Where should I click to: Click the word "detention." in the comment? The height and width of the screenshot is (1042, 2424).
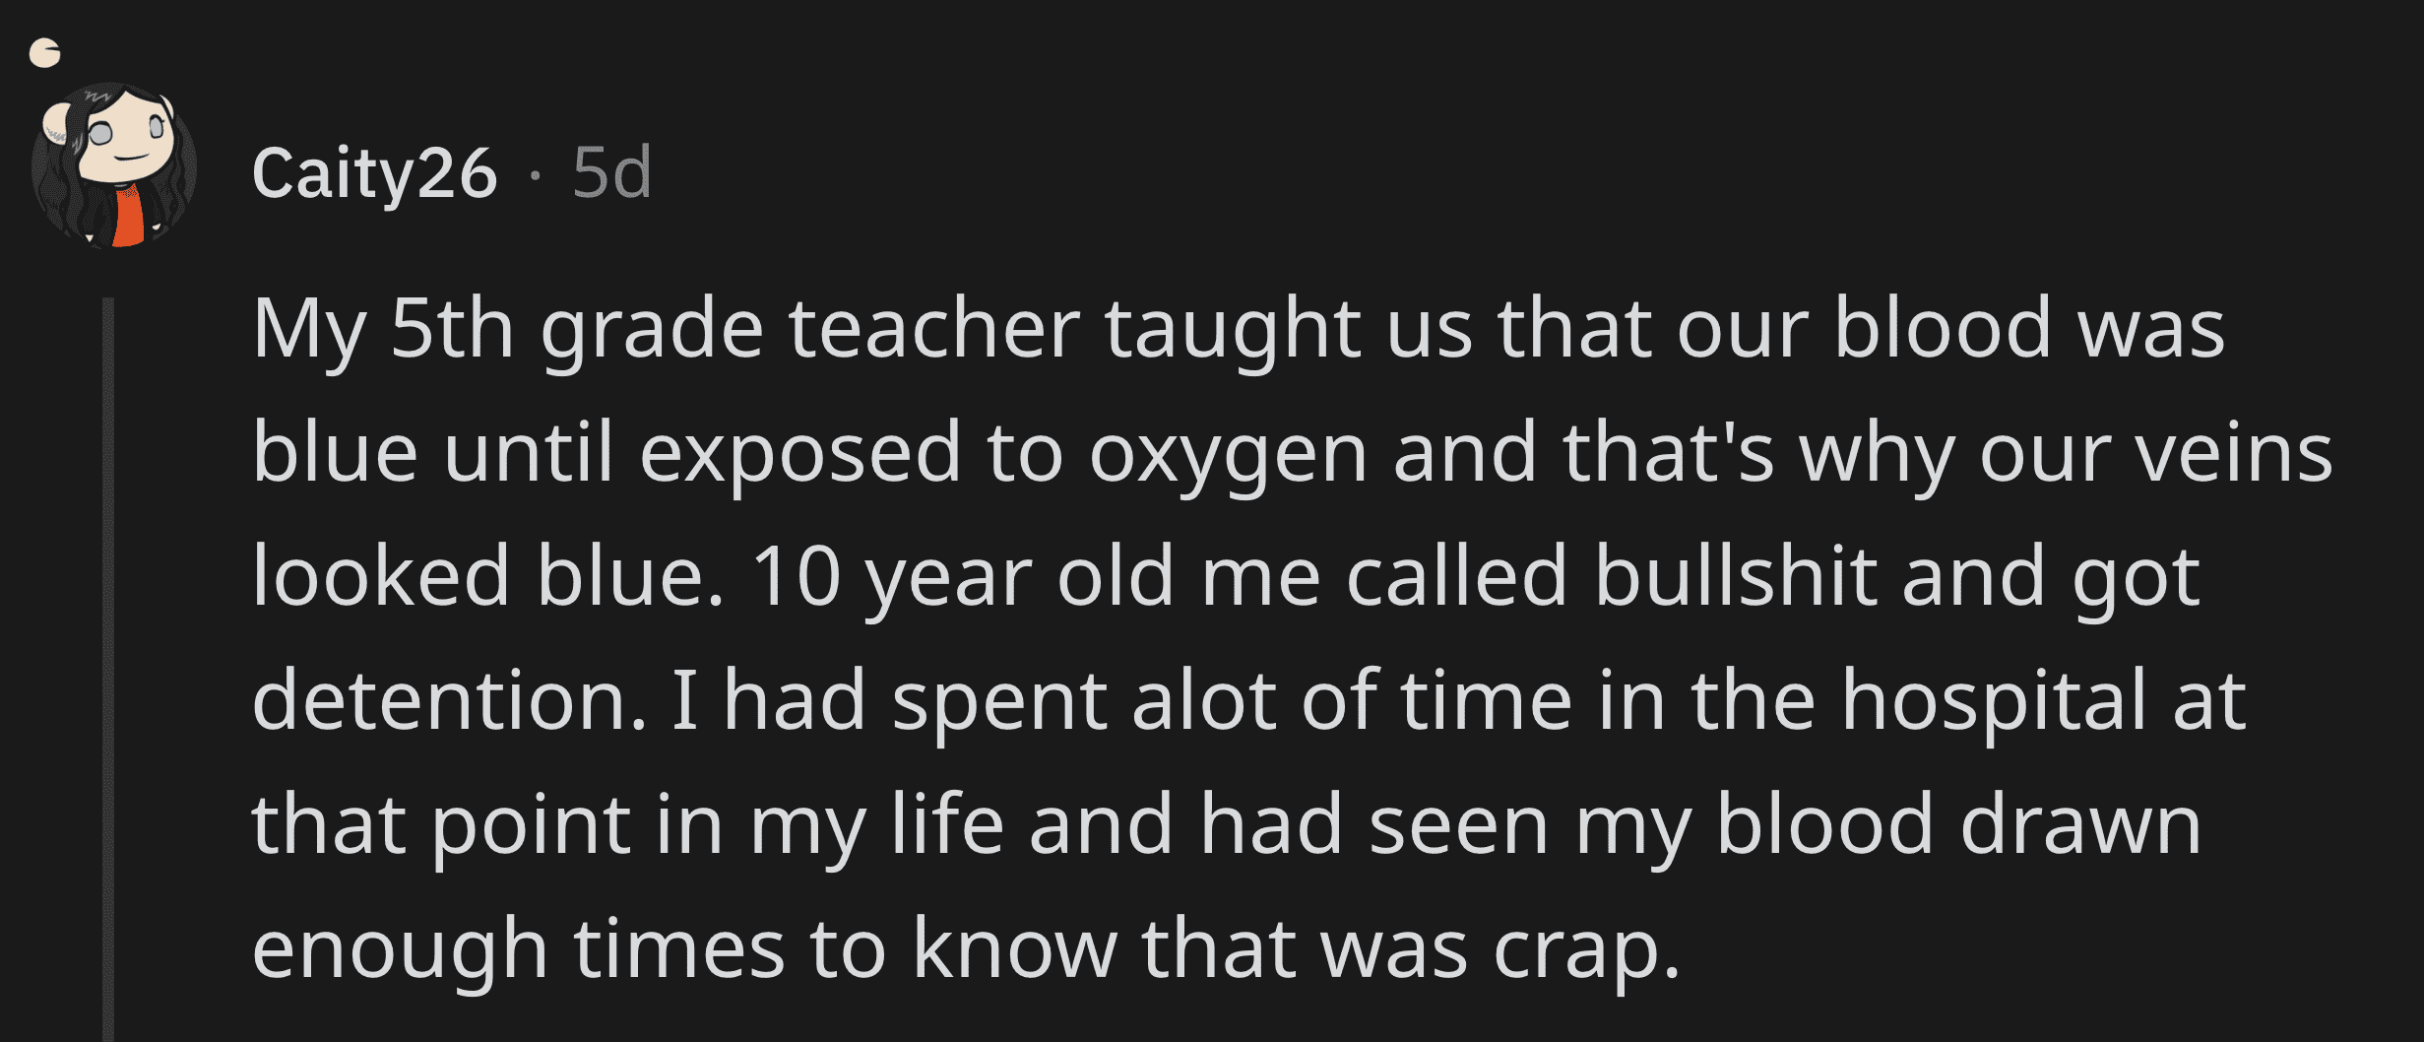tap(449, 700)
